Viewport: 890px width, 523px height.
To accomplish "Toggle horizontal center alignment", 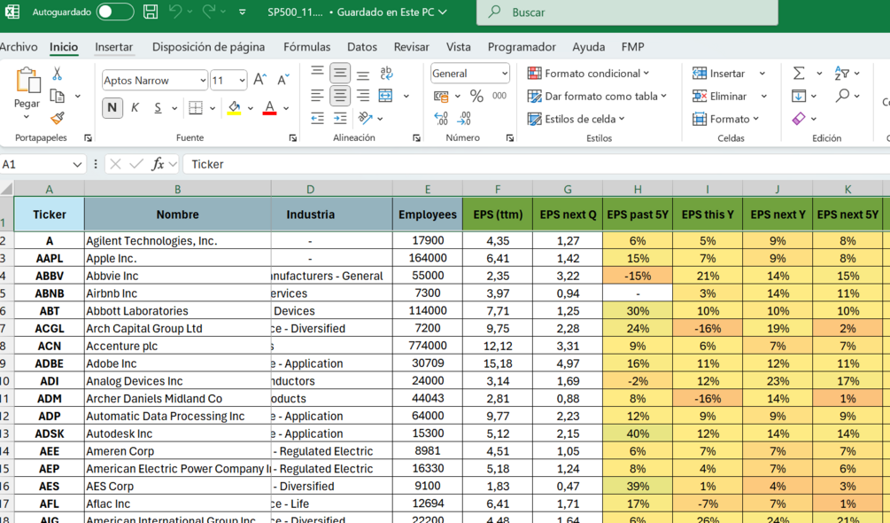I will 340,96.
